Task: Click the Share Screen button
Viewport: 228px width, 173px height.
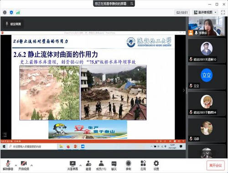Action: (73, 165)
